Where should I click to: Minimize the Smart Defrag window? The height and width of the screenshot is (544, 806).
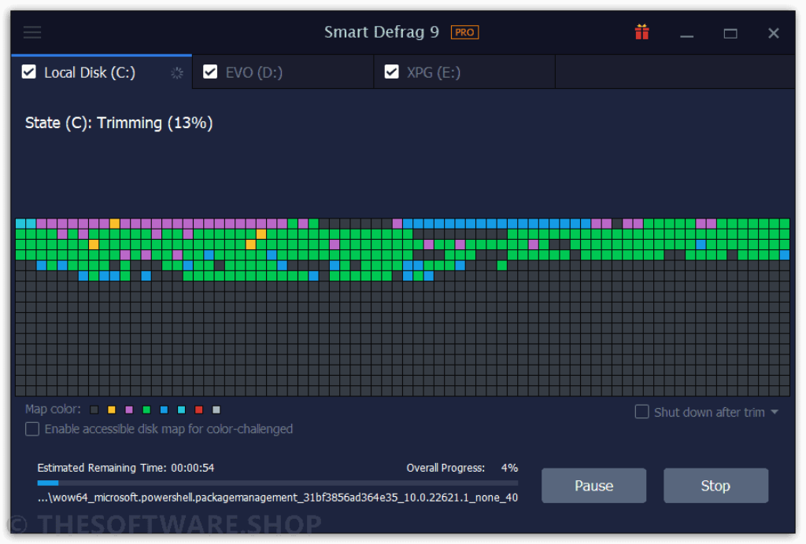point(686,35)
